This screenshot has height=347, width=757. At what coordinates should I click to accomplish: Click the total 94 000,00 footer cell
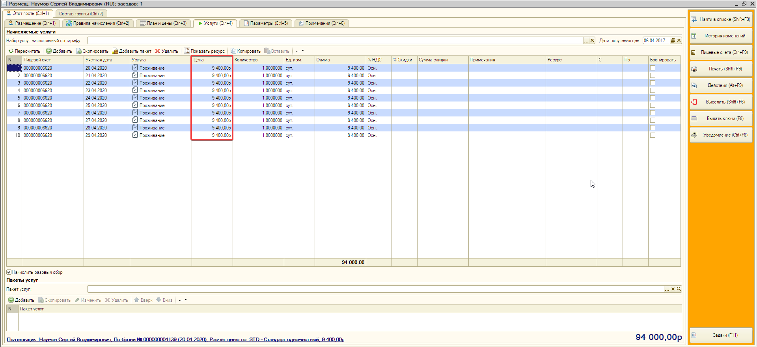pos(340,262)
